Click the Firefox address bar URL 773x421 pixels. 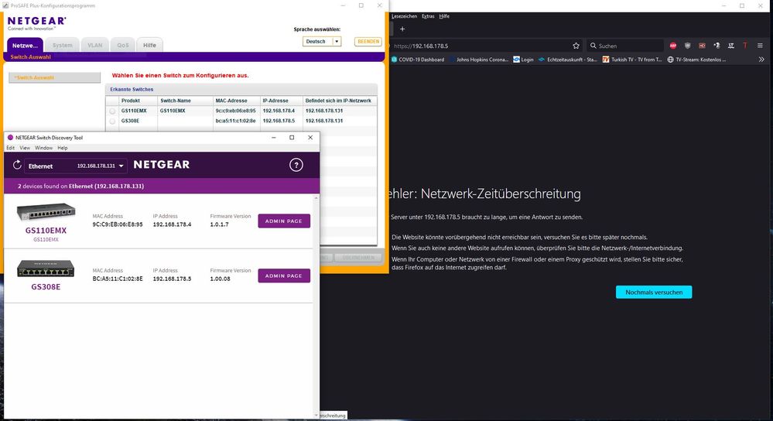click(x=421, y=46)
